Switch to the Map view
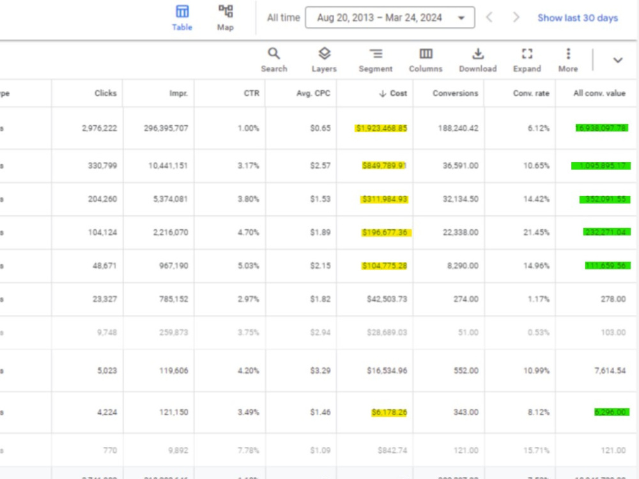 tap(226, 18)
